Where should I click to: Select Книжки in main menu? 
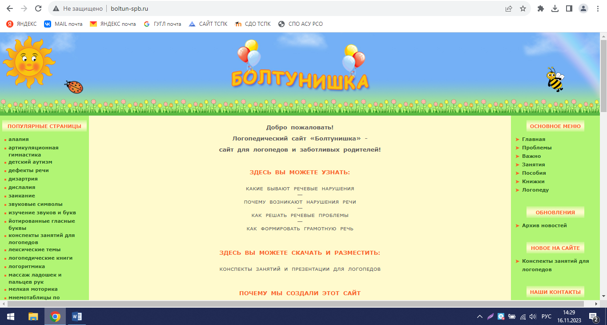coord(533,181)
